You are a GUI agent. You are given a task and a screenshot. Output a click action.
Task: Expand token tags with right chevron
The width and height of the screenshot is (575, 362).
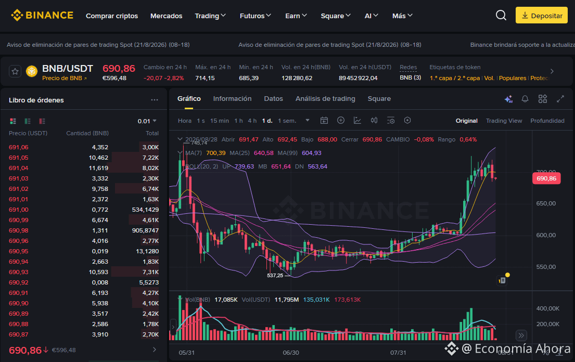552,71
